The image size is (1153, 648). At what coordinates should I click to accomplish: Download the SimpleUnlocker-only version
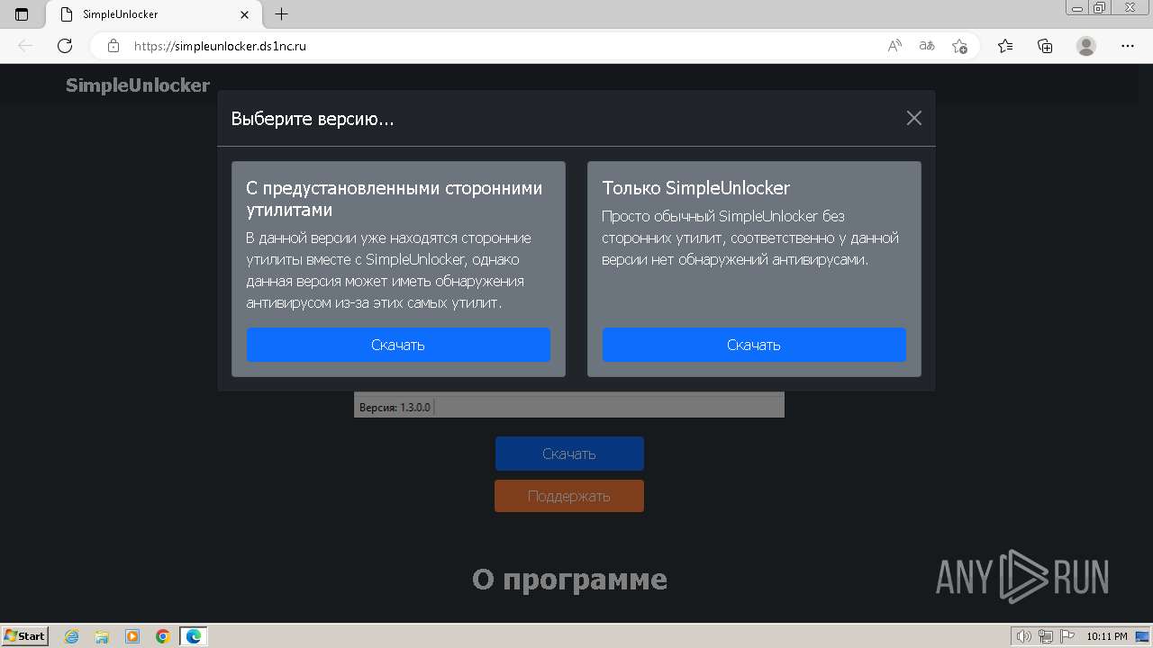pos(754,345)
